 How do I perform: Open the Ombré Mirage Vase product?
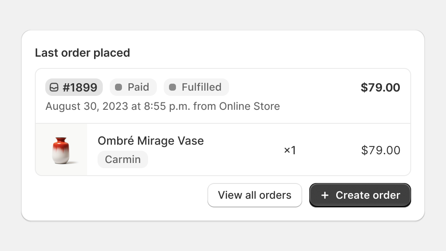click(x=151, y=141)
